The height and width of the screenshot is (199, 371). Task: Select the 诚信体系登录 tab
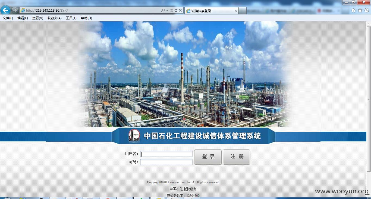click(x=211, y=11)
